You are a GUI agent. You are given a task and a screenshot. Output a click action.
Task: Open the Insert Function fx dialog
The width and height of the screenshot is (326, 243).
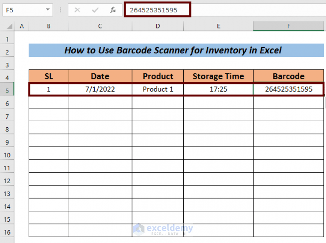pos(113,10)
